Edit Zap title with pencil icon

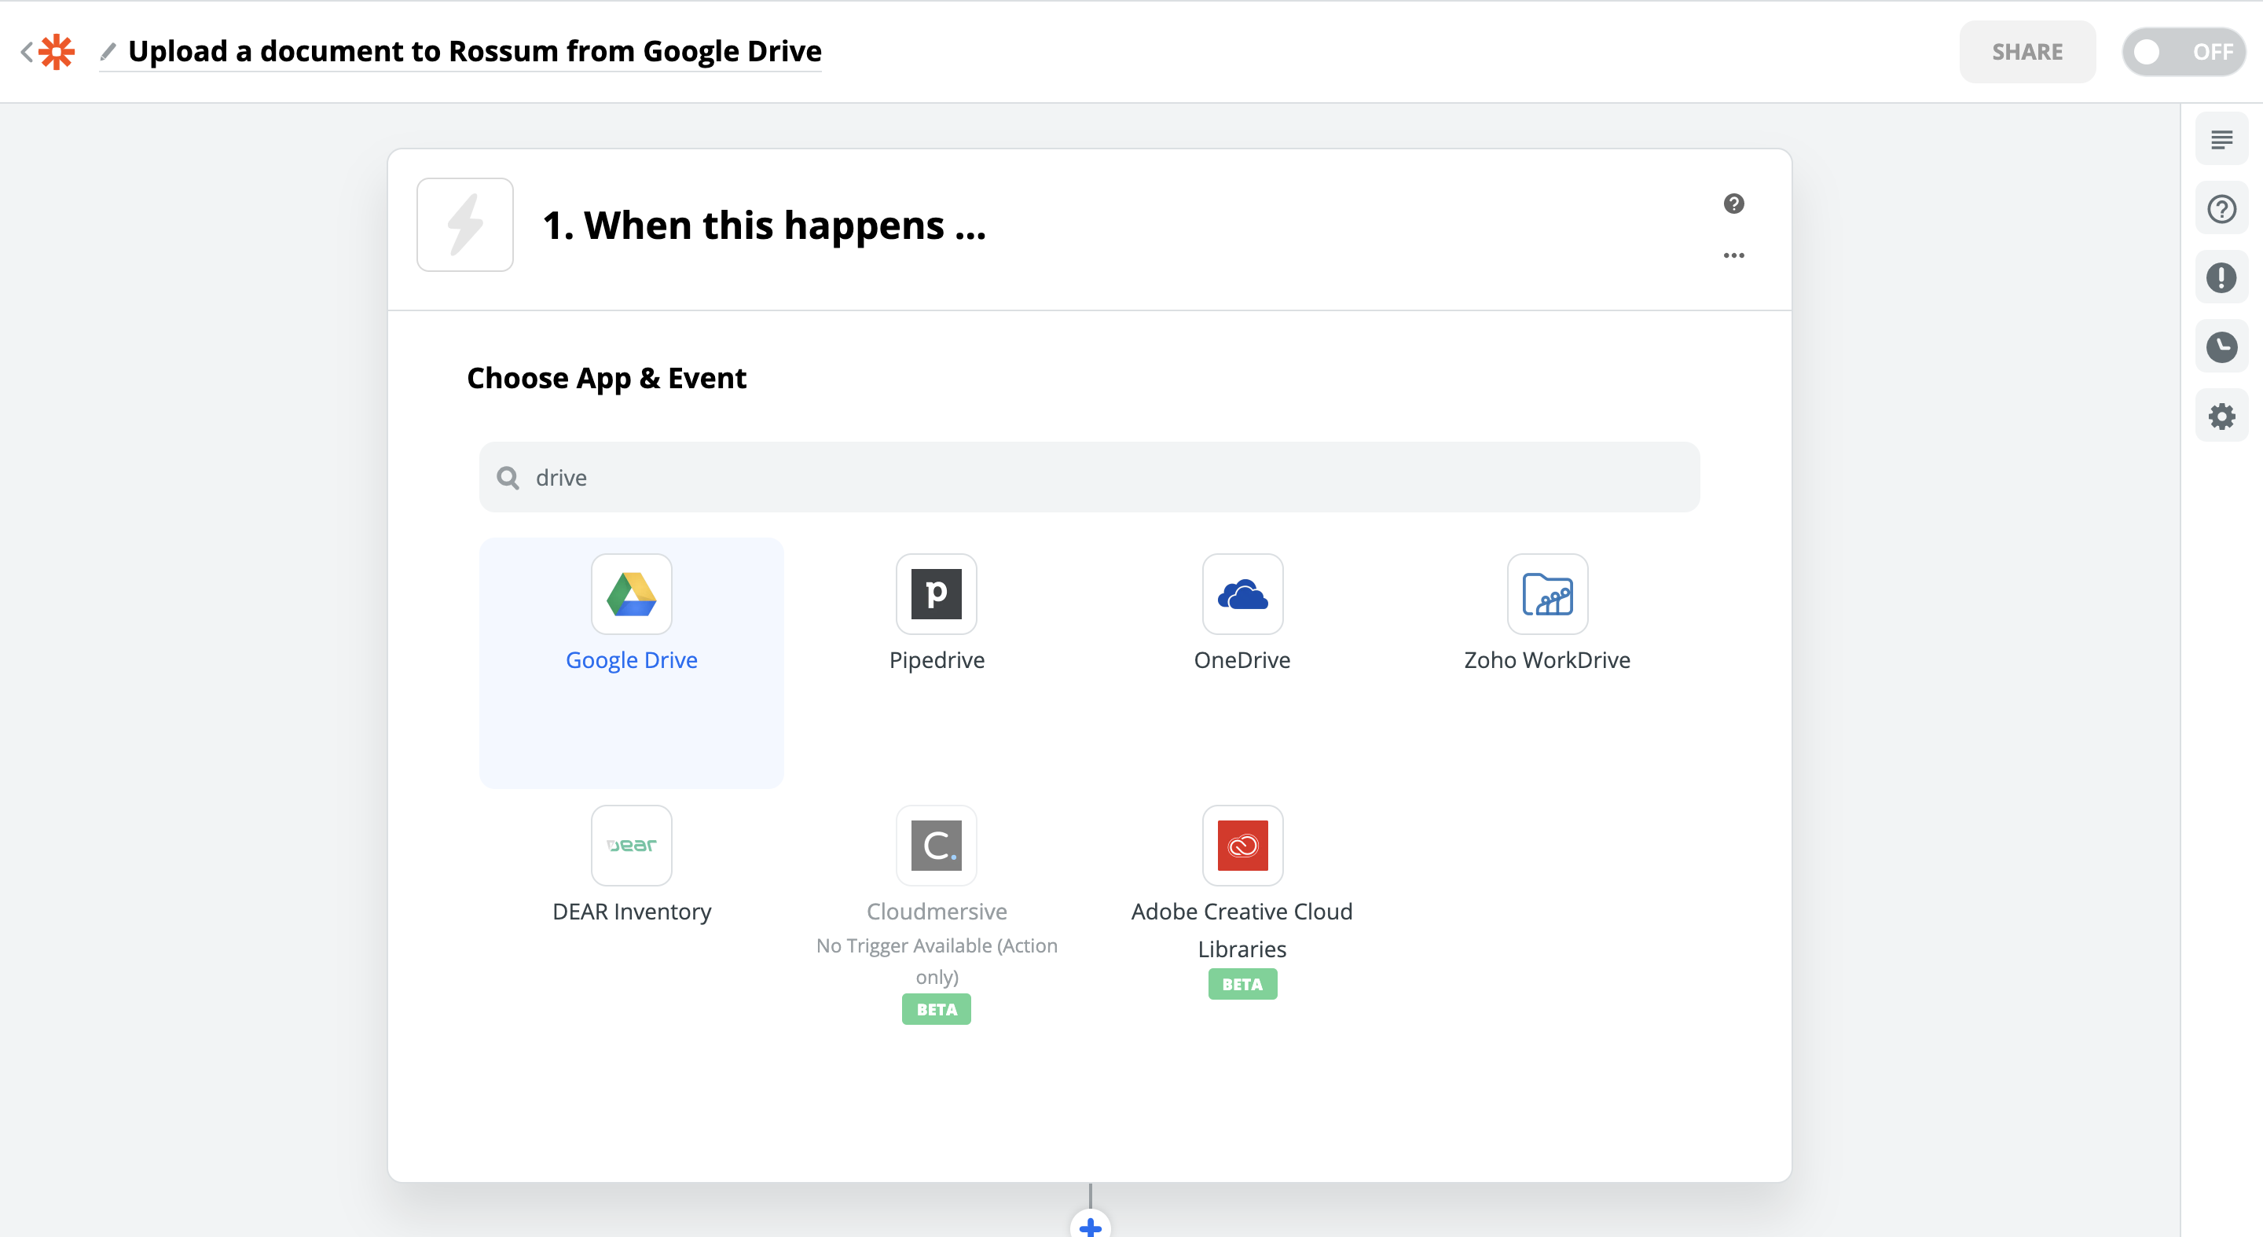click(108, 52)
